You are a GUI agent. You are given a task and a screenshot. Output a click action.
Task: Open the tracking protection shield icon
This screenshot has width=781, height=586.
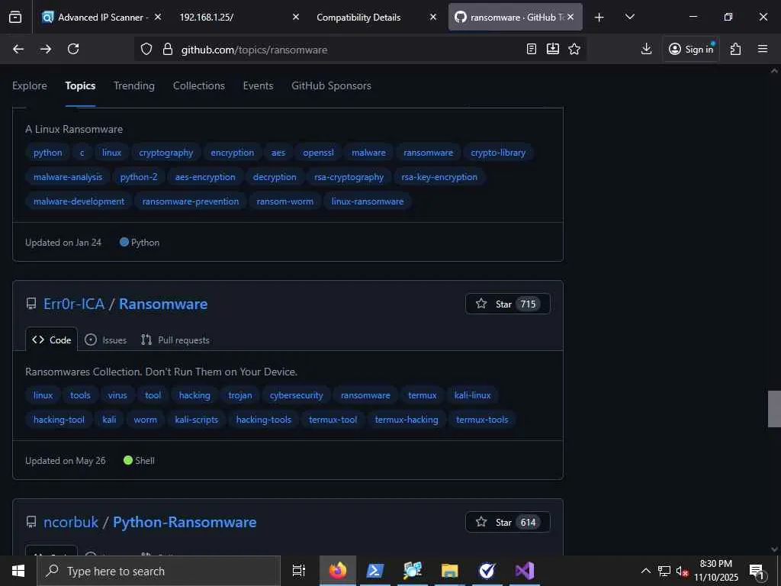point(146,50)
